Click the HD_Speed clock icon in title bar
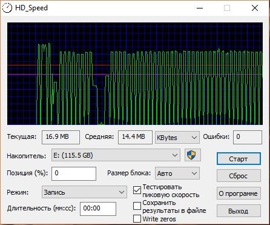Image resolution: width=270 pixels, height=225 pixels. pos(7,8)
